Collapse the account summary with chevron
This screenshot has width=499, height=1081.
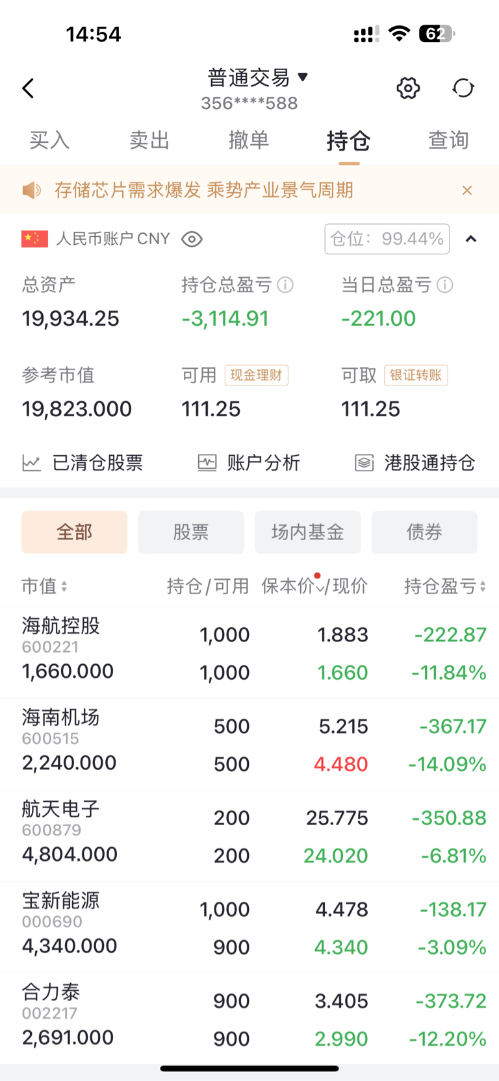(x=471, y=240)
